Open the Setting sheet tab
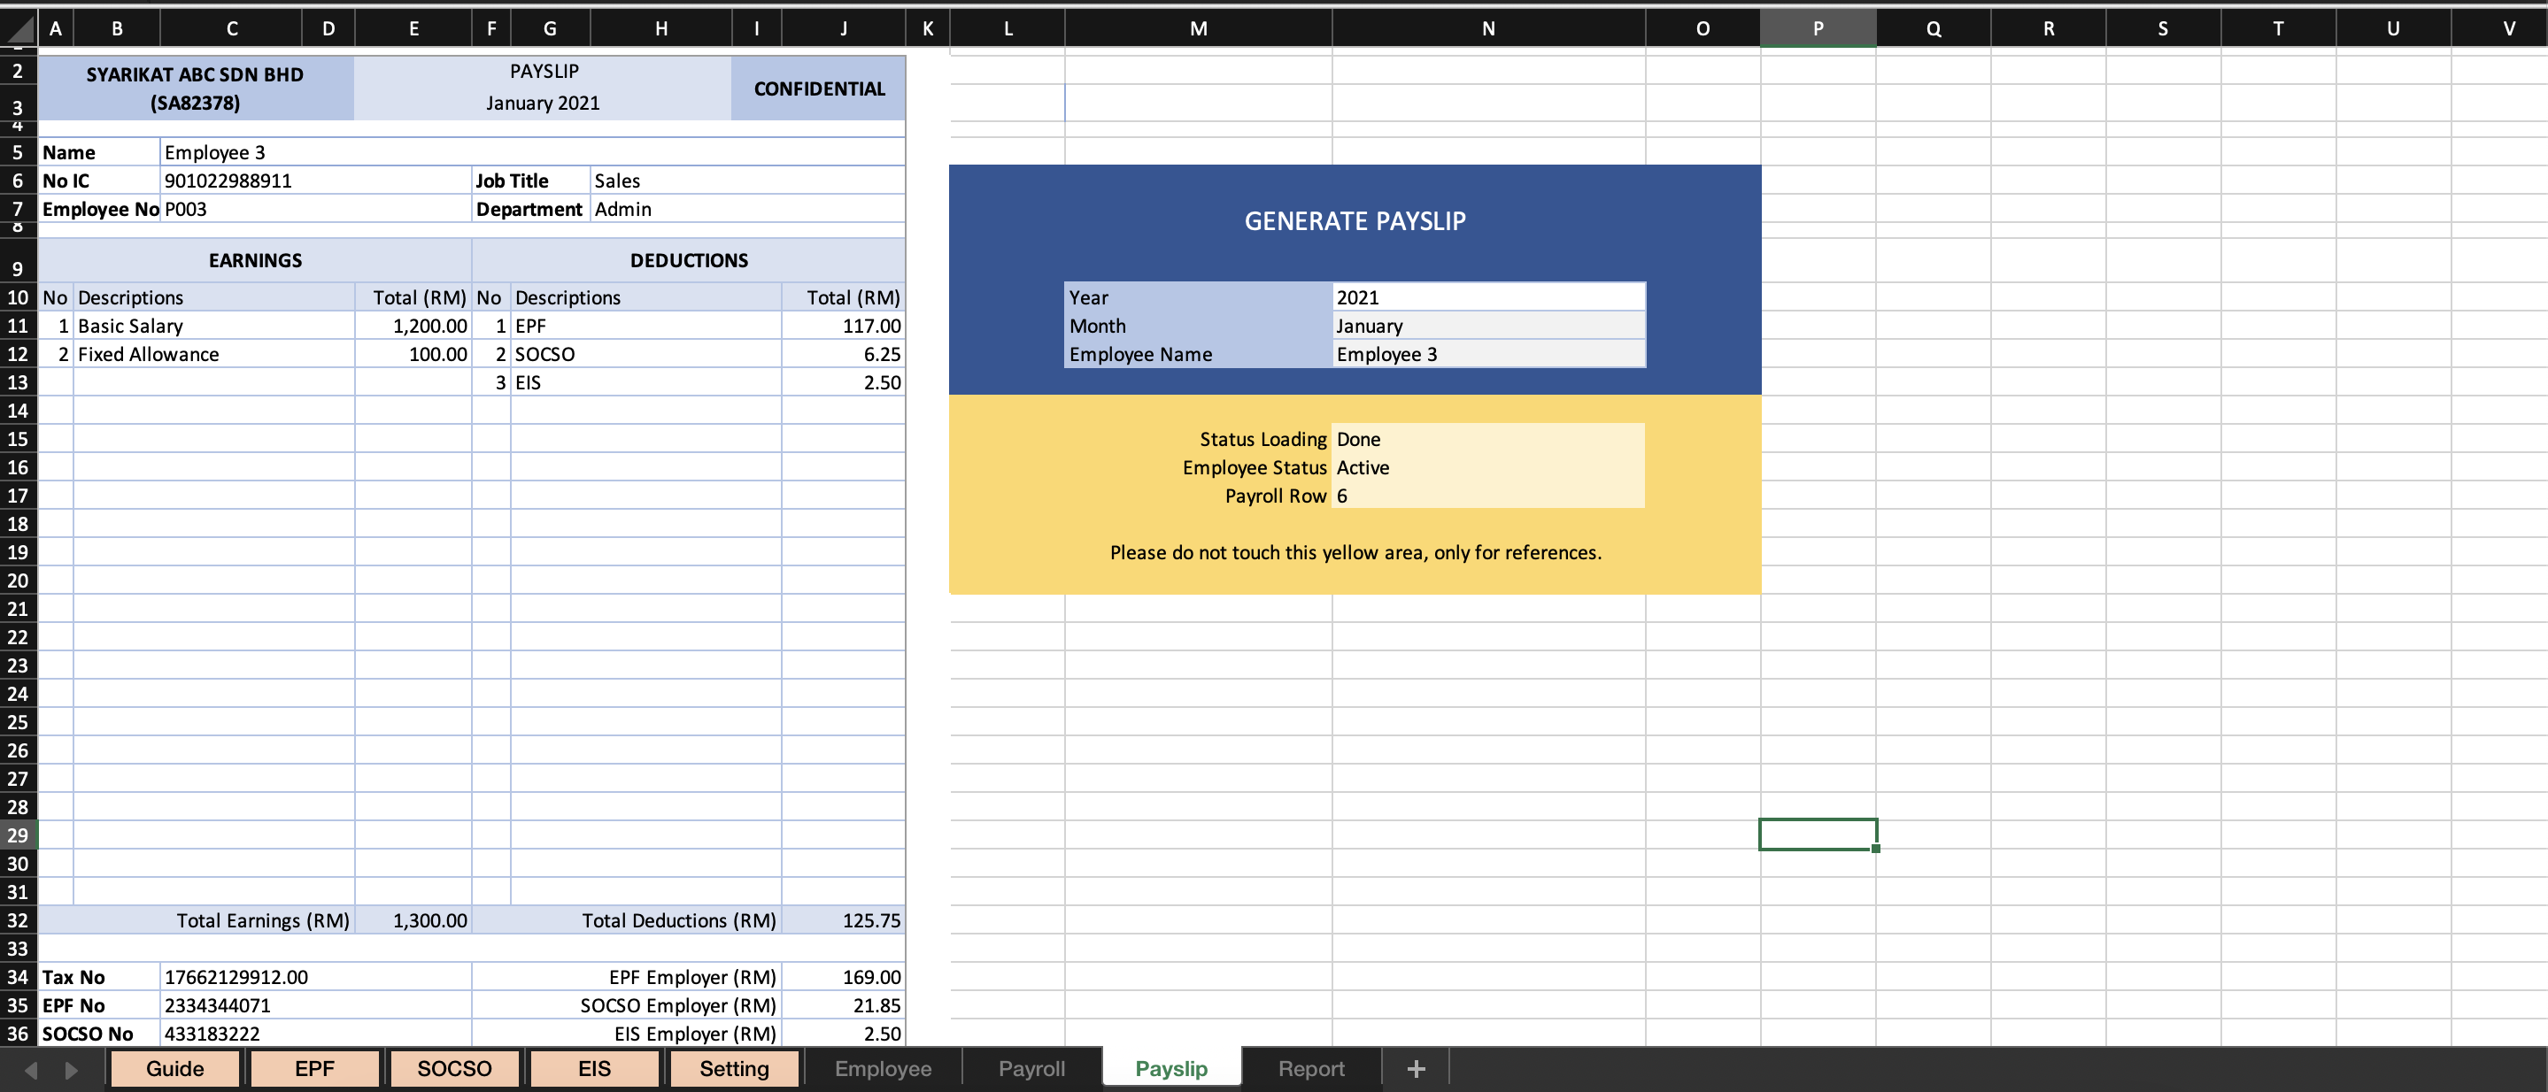The height and width of the screenshot is (1092, 2548). pos(734,1068)
